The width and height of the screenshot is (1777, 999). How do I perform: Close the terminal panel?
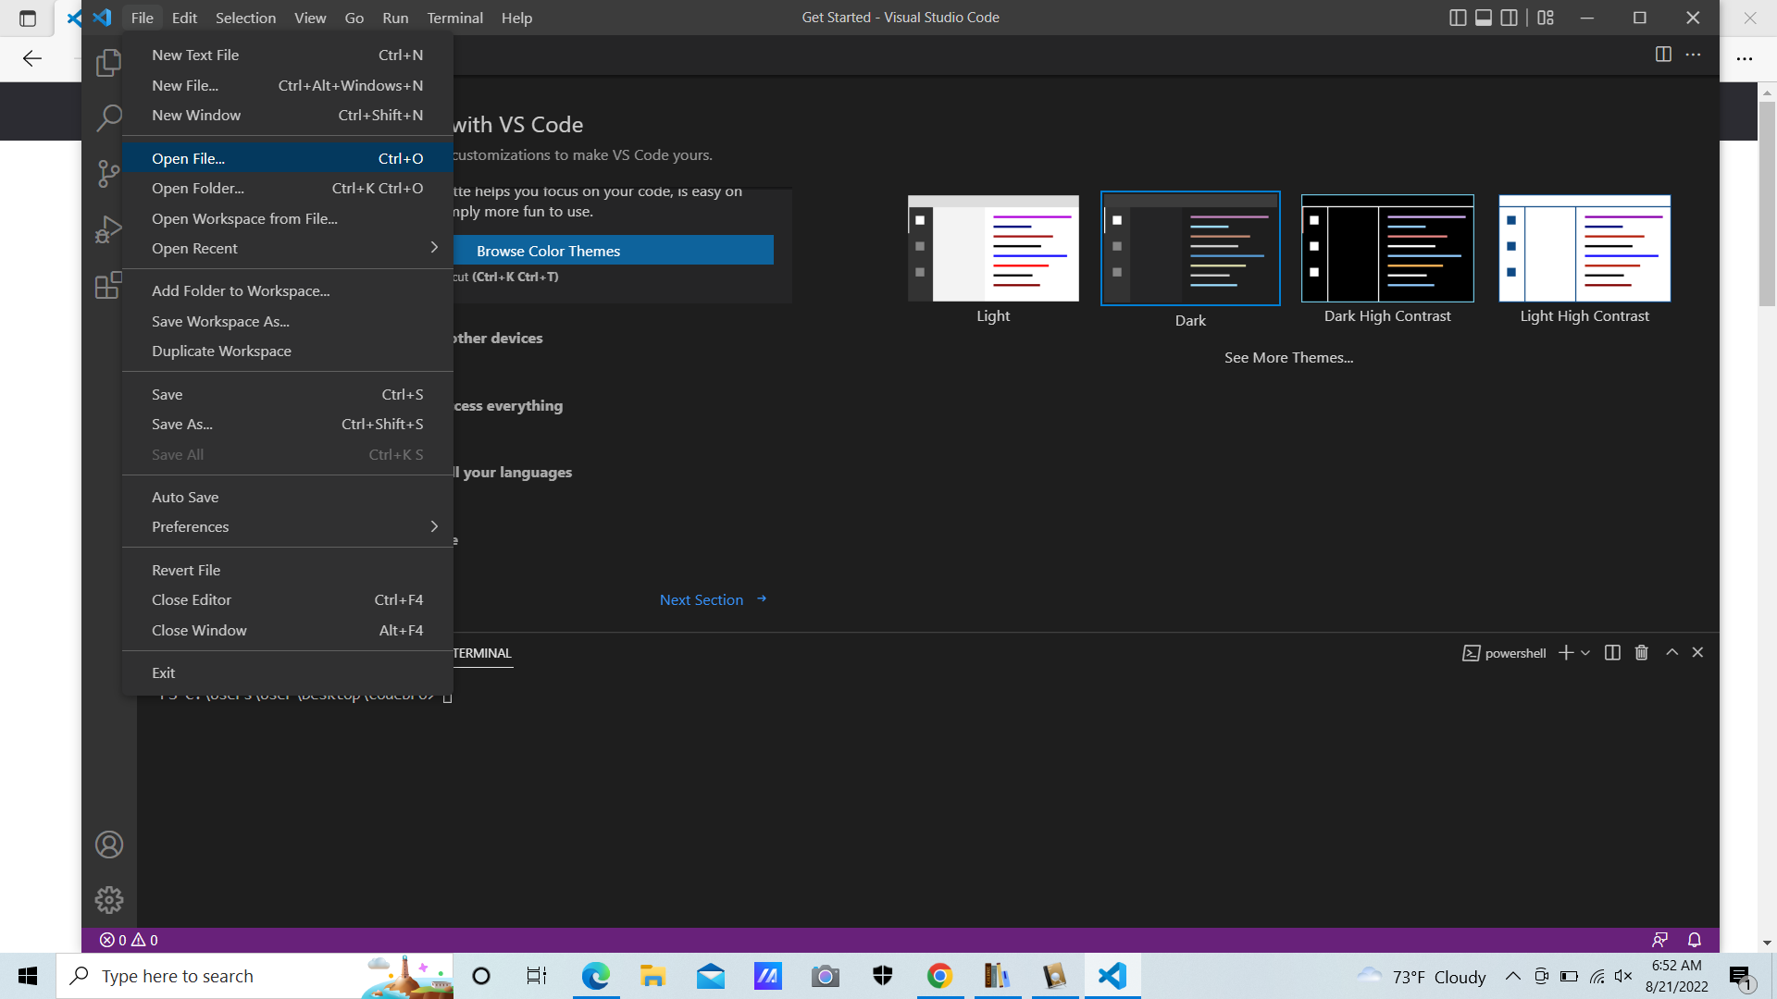coord(1697,653)
